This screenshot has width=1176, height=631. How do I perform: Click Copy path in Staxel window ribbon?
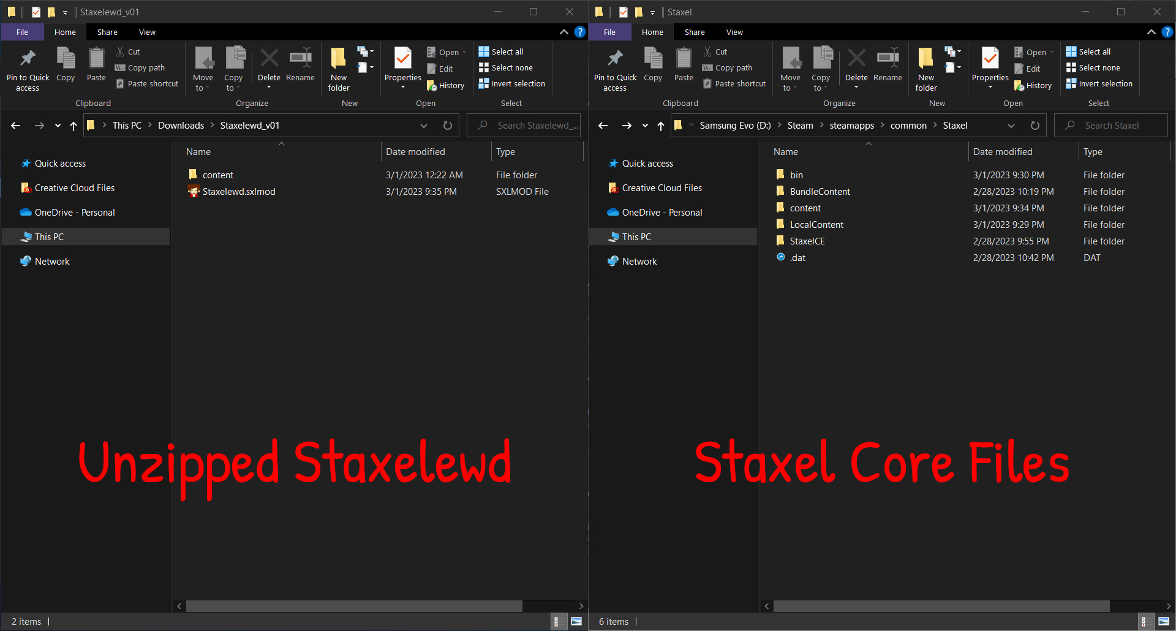[x=727, y=67]
